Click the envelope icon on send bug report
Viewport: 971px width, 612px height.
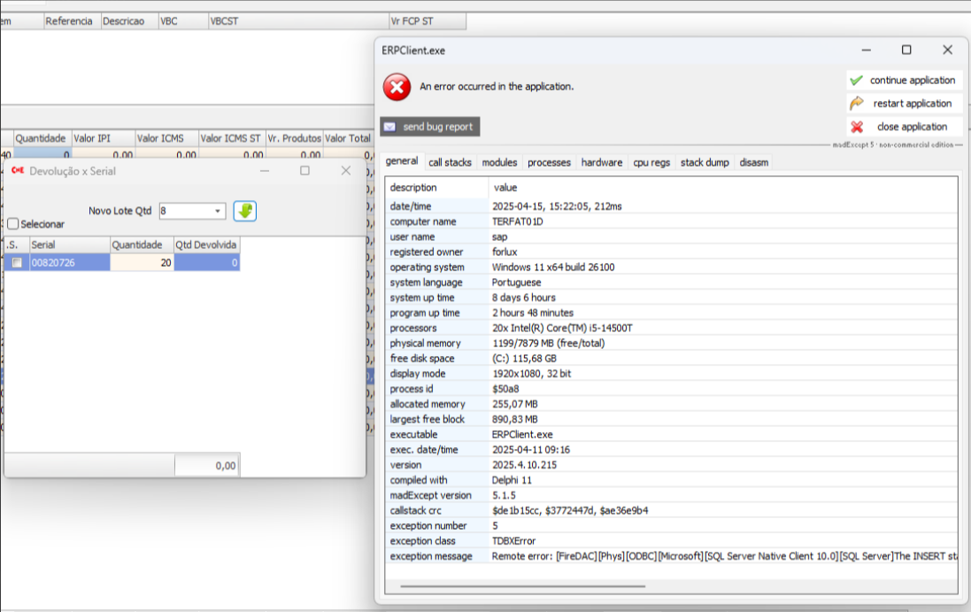coord(390,127)
